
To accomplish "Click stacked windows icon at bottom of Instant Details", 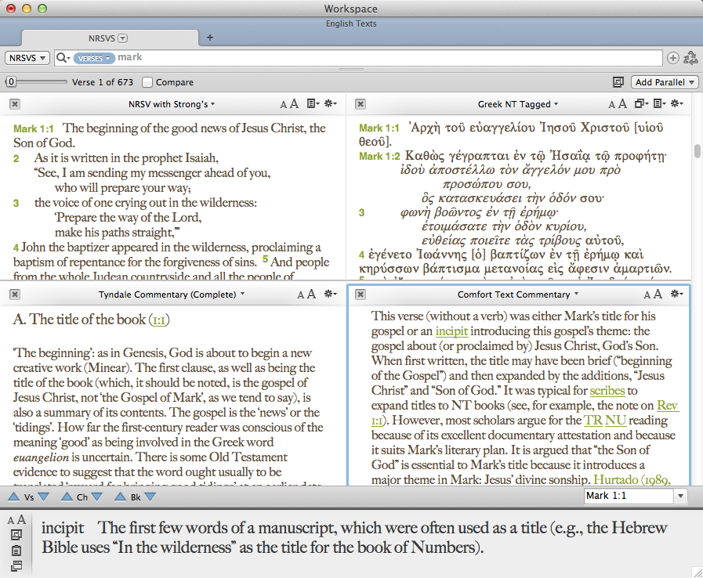I will [x=16, y=566].
